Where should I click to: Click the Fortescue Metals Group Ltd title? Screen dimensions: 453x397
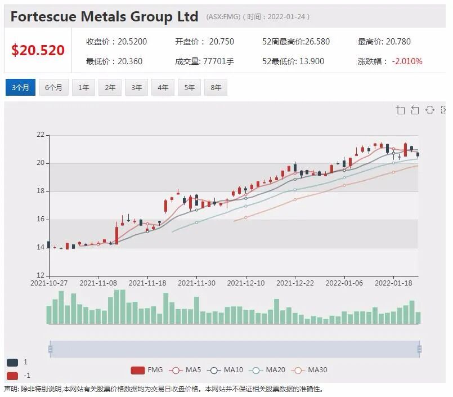[104, 16]
